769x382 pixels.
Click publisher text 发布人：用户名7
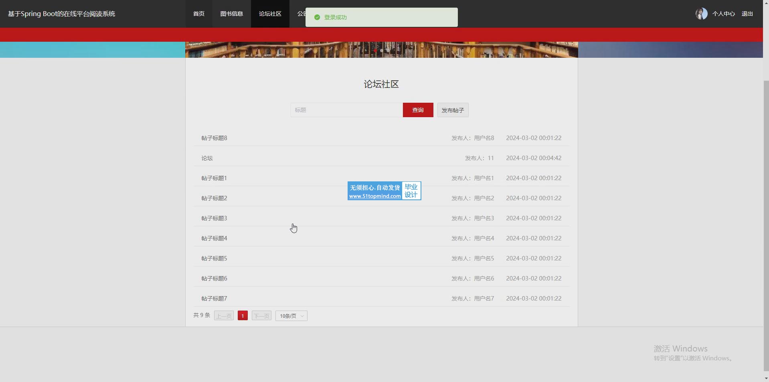tap(473, 299)
